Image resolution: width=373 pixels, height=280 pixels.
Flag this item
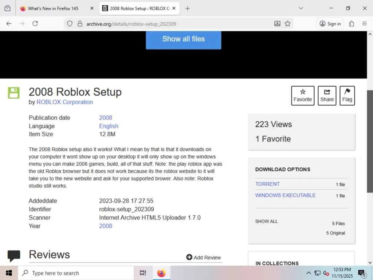[347, 96]
